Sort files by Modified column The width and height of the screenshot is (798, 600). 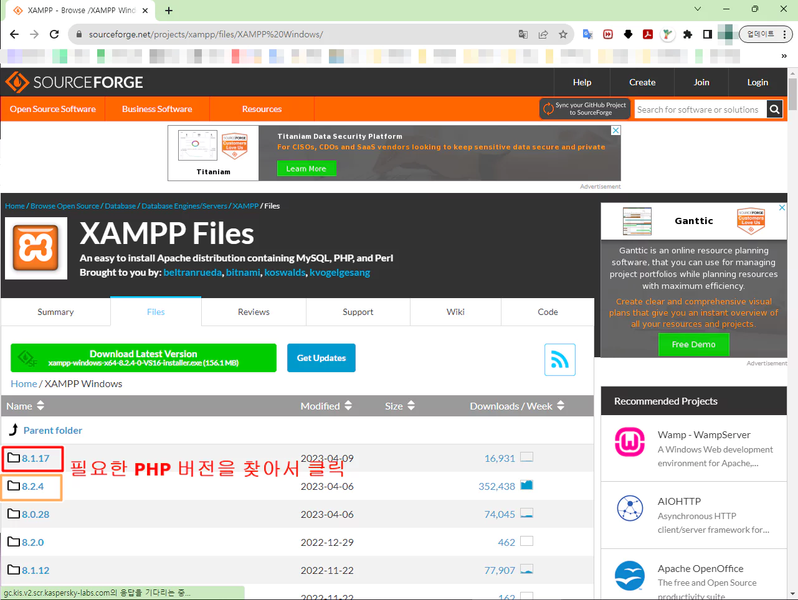326,406
